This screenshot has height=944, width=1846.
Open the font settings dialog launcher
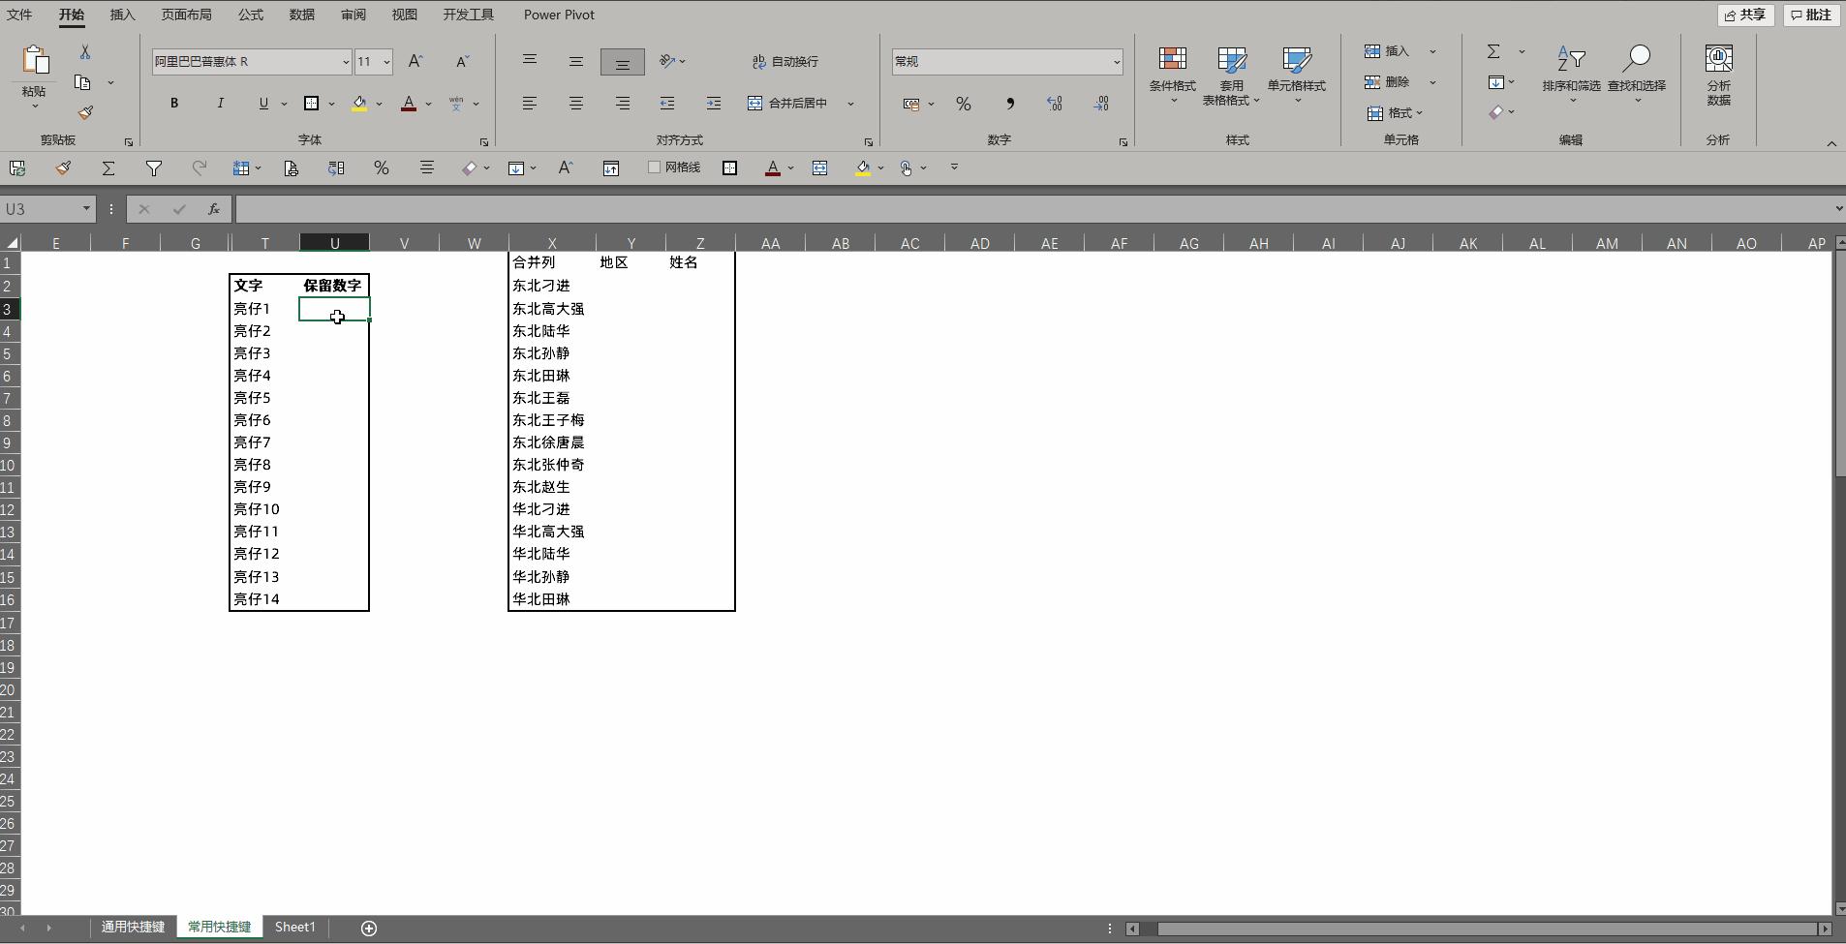point(484,142)
